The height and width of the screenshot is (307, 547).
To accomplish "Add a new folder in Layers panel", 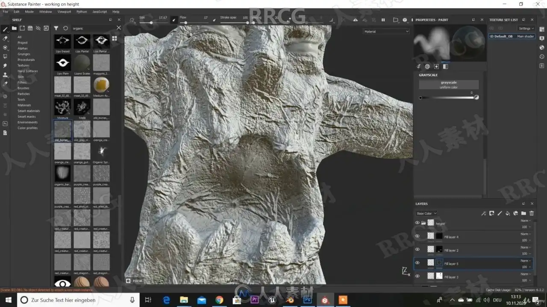I will pos(523,213).
